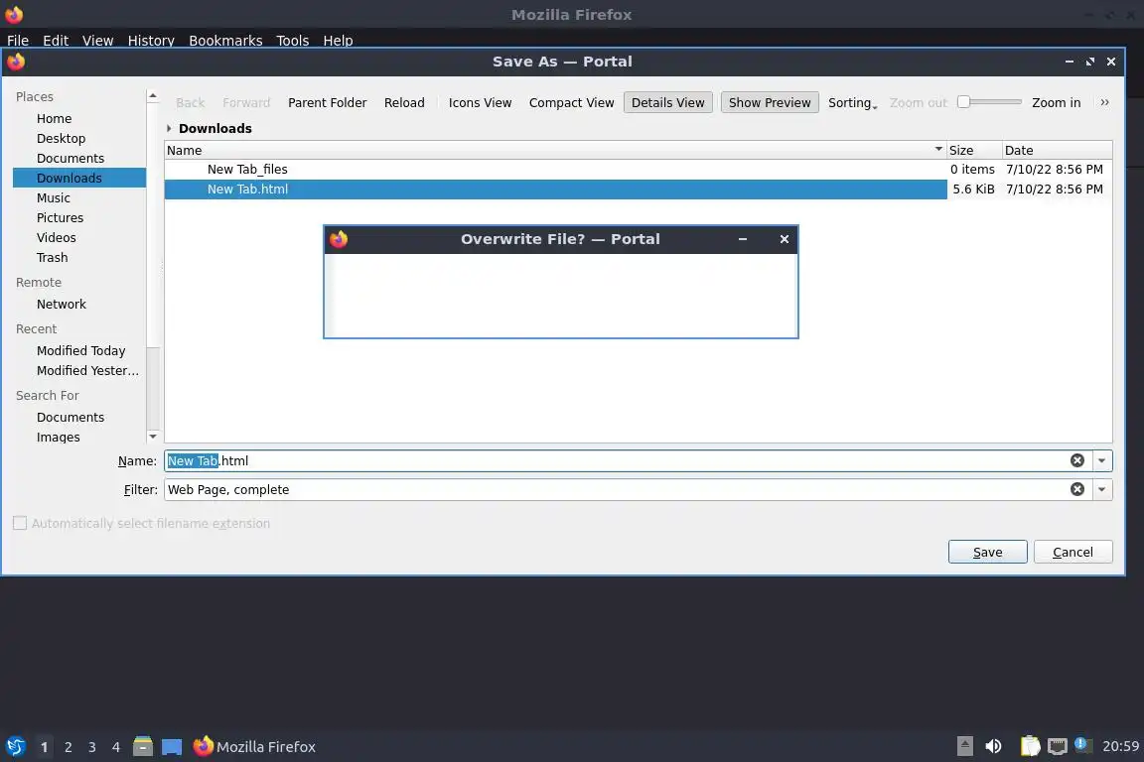Open the Help menu
Screen dimensions: 1144x762
pos(338,40)
